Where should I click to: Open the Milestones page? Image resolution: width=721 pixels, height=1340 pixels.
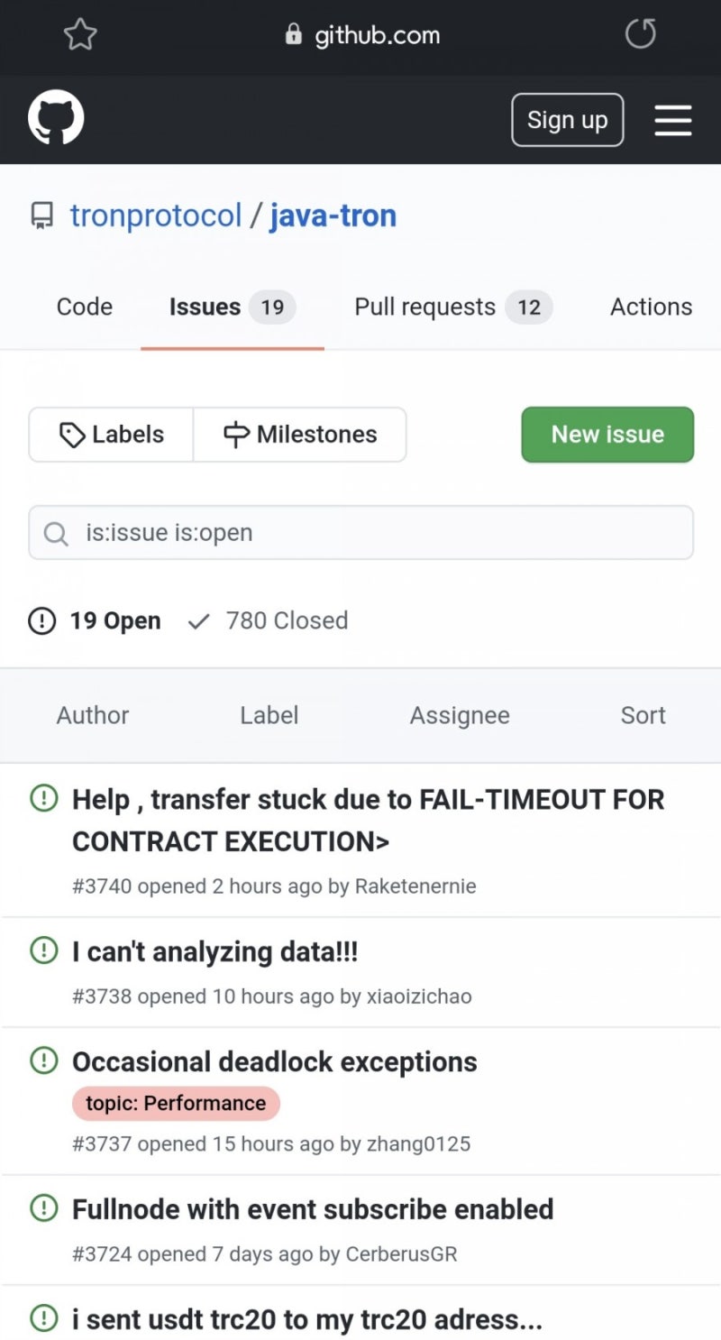point(300,435)
